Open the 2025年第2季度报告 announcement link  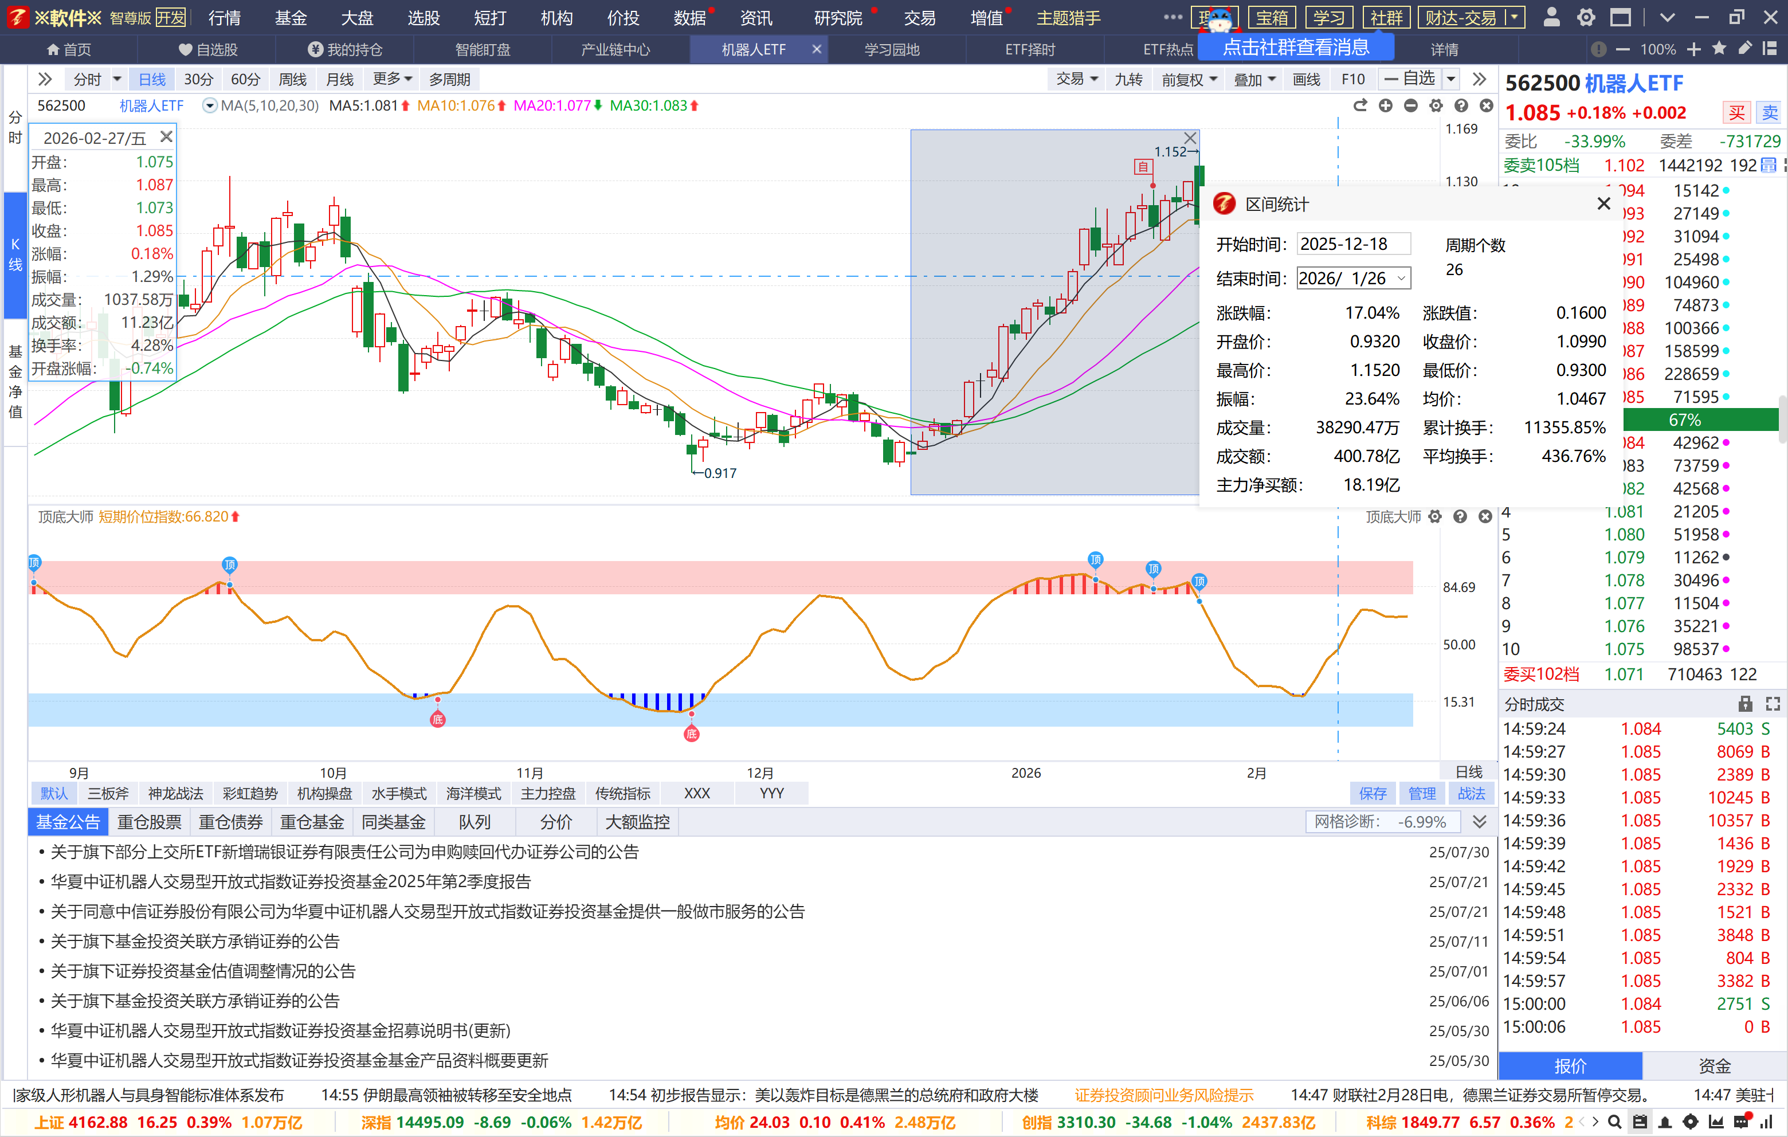[x=291, y=881]
